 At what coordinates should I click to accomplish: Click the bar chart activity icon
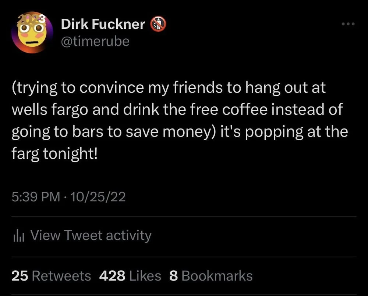(19, 235)
